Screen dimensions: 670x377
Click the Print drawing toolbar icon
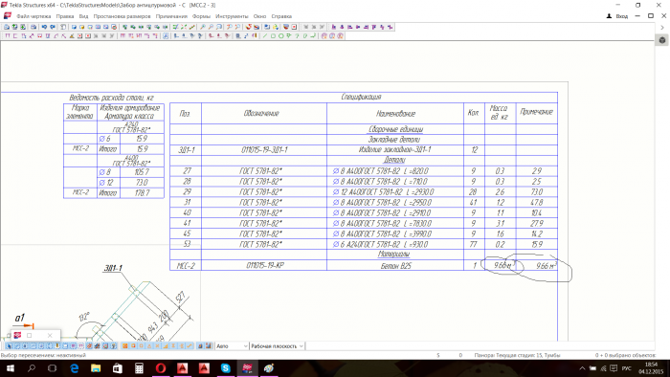click(33, 27)
